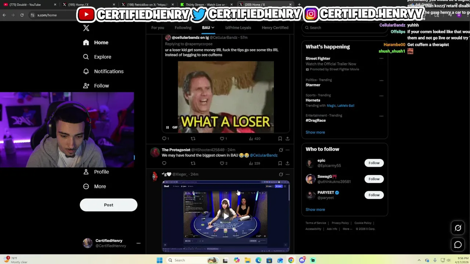Open CertifiedHenry account options menu

pos(138,243)
